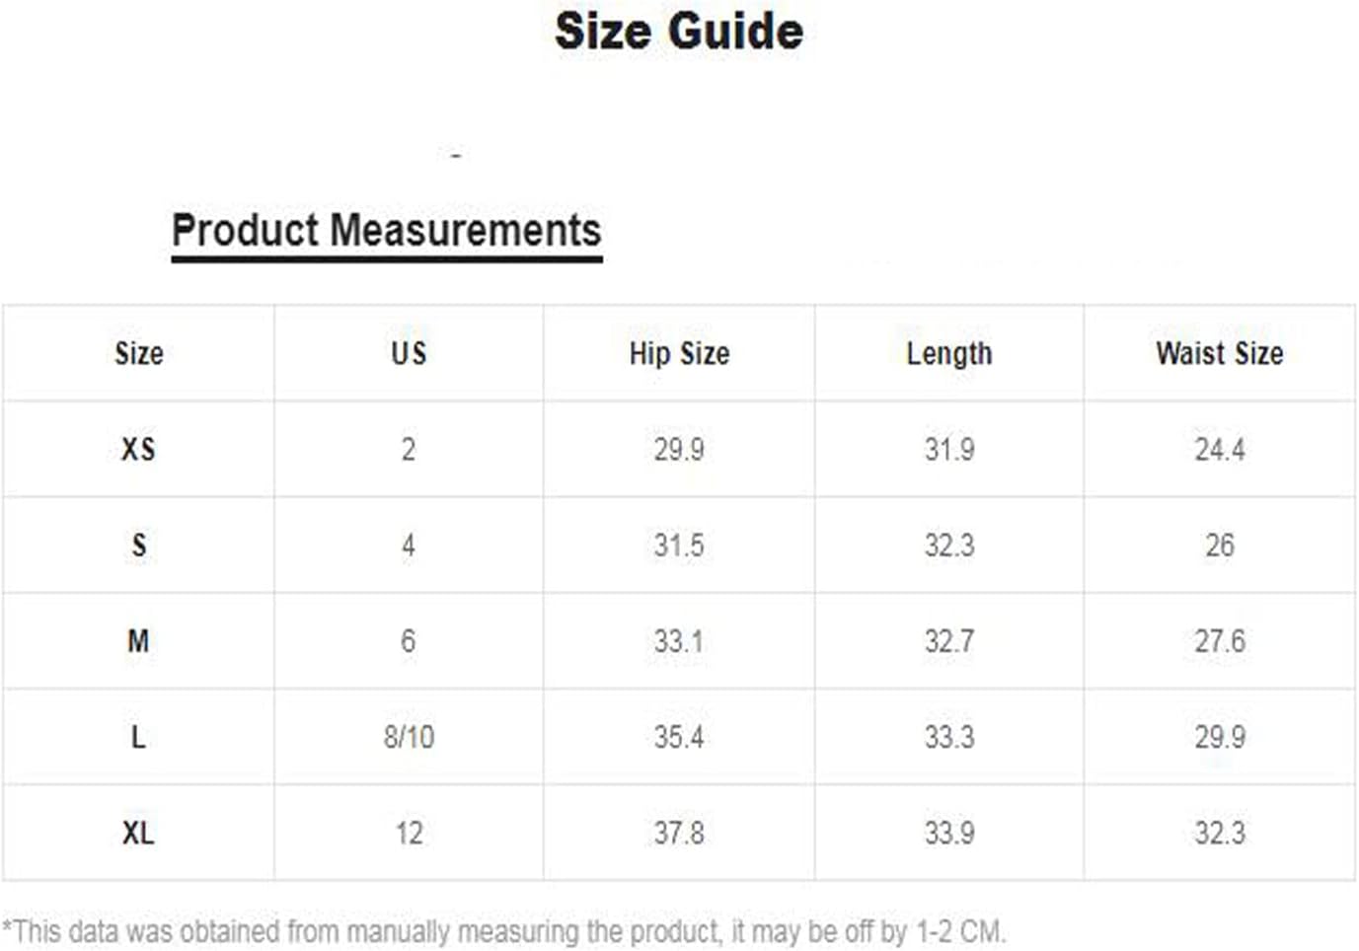Click the 32.7 length cell
The image size is (1359, 951).
point(949,641)
